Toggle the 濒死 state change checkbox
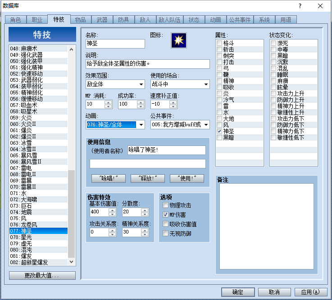Screen dimensions: 332x300 [273, 43]
